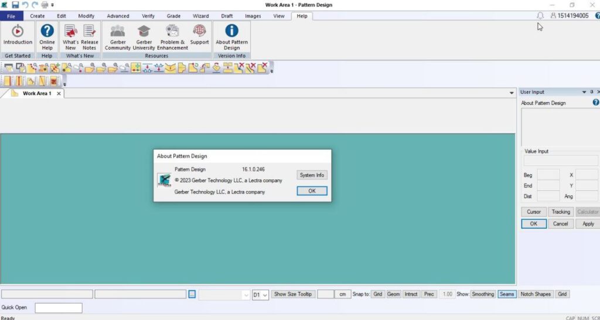The image size is (600, 320).
Task: Toggle Seams display in Show options
Action: [507, 294]
